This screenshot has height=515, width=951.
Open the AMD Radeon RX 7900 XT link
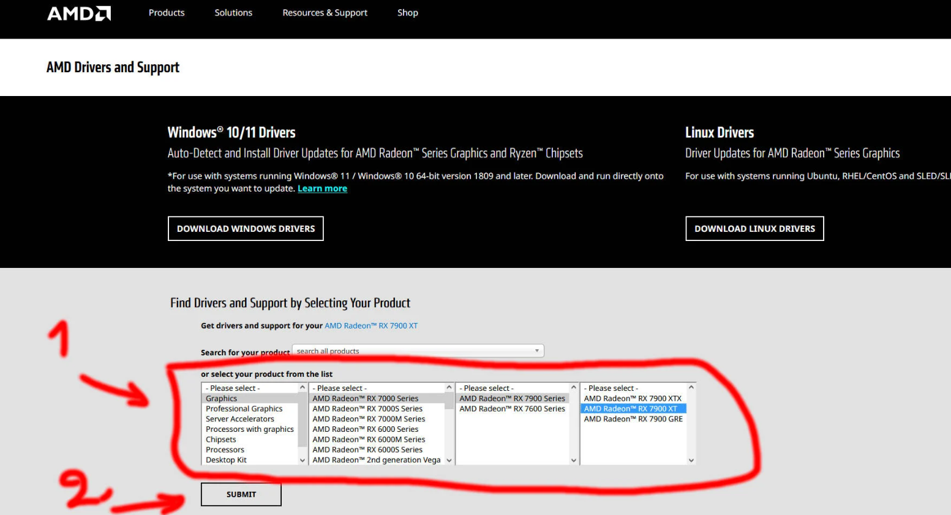tap(371, 326)
